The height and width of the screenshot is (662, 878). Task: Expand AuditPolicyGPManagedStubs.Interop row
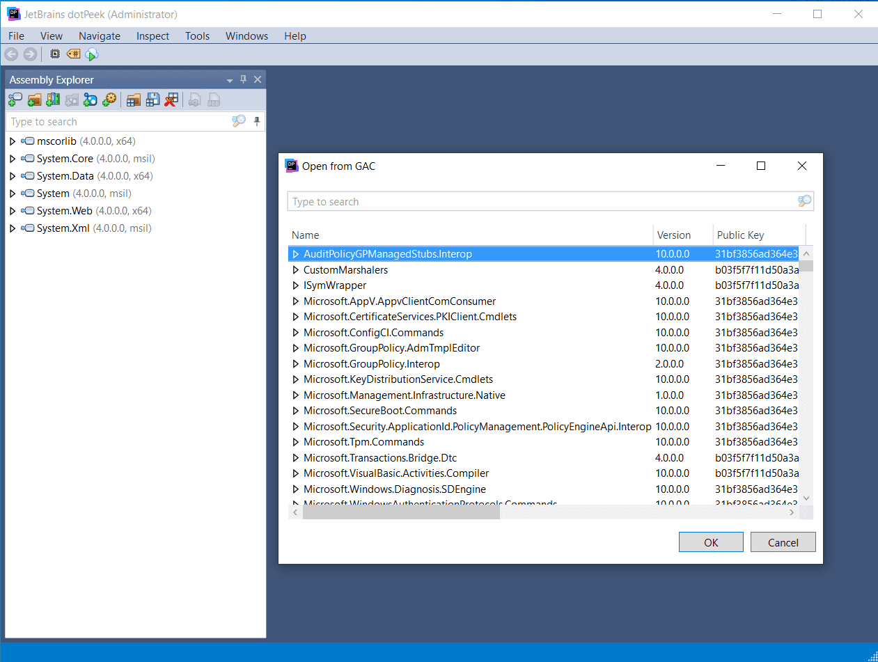point(296,254)
